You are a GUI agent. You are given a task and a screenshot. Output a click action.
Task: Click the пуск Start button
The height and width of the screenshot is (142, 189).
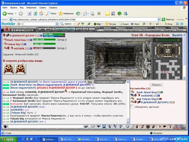pos(9,139)
